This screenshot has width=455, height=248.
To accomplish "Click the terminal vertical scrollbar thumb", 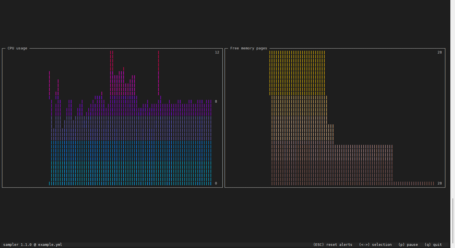I will [453, 221].
